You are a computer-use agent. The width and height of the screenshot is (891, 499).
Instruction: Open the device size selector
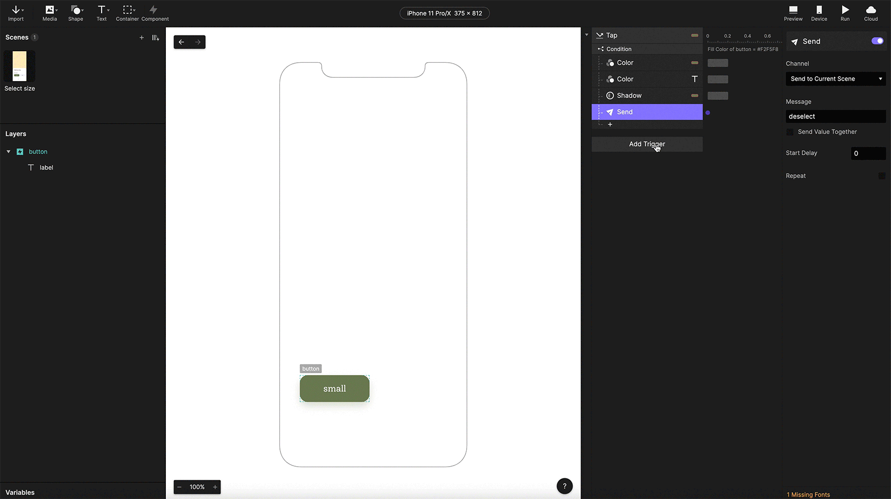(444, 13)
